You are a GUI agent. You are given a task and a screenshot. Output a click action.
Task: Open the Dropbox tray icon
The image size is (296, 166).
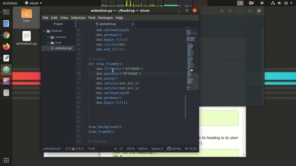262,3
